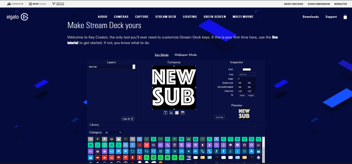The height and width of the screenshot is (164, 352).
Task: Select the Library tab
Action: click(x=94, y=125)
